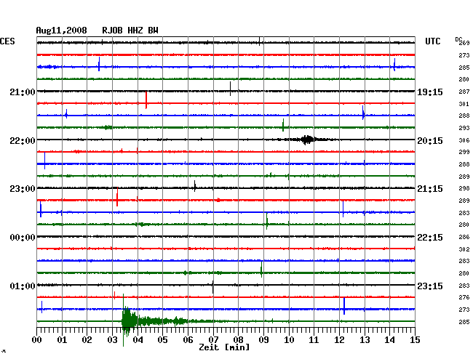473x359 pixels.
Task: Click the station label "RJOB HHZ BW"
Action: 130,31
